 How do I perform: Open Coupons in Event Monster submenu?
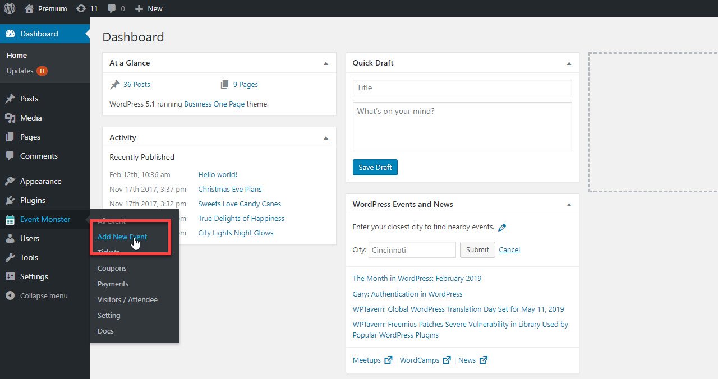(x=112, y=268)
